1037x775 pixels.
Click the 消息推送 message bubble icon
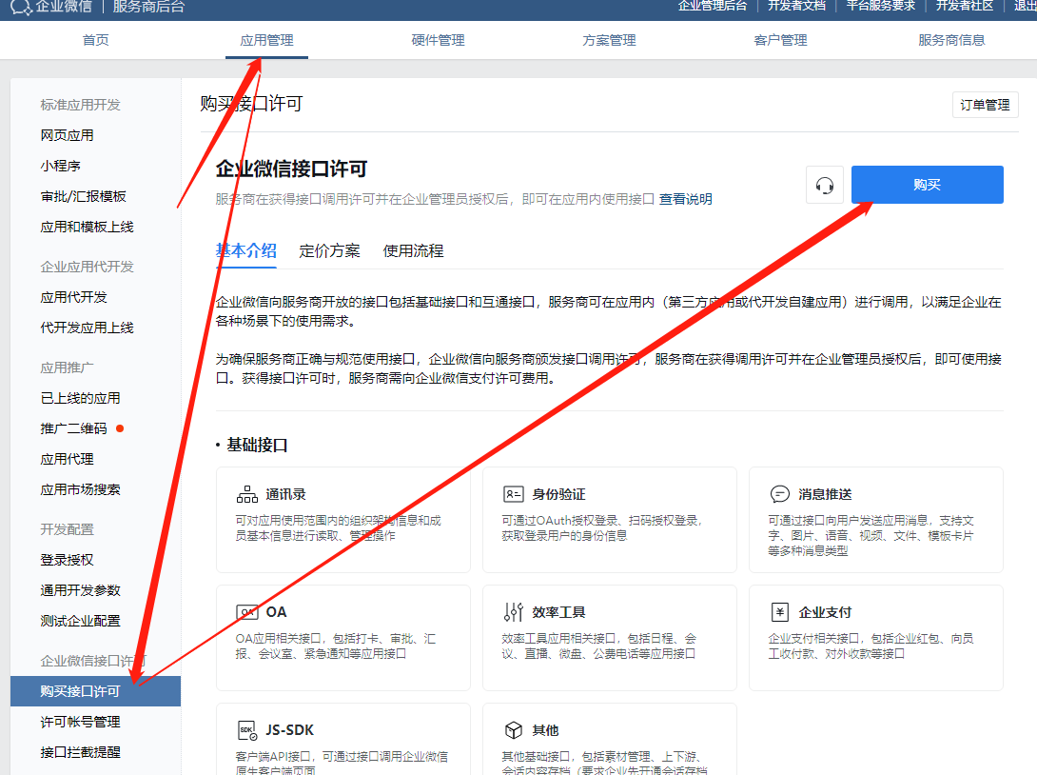click(x=780, y=494)
